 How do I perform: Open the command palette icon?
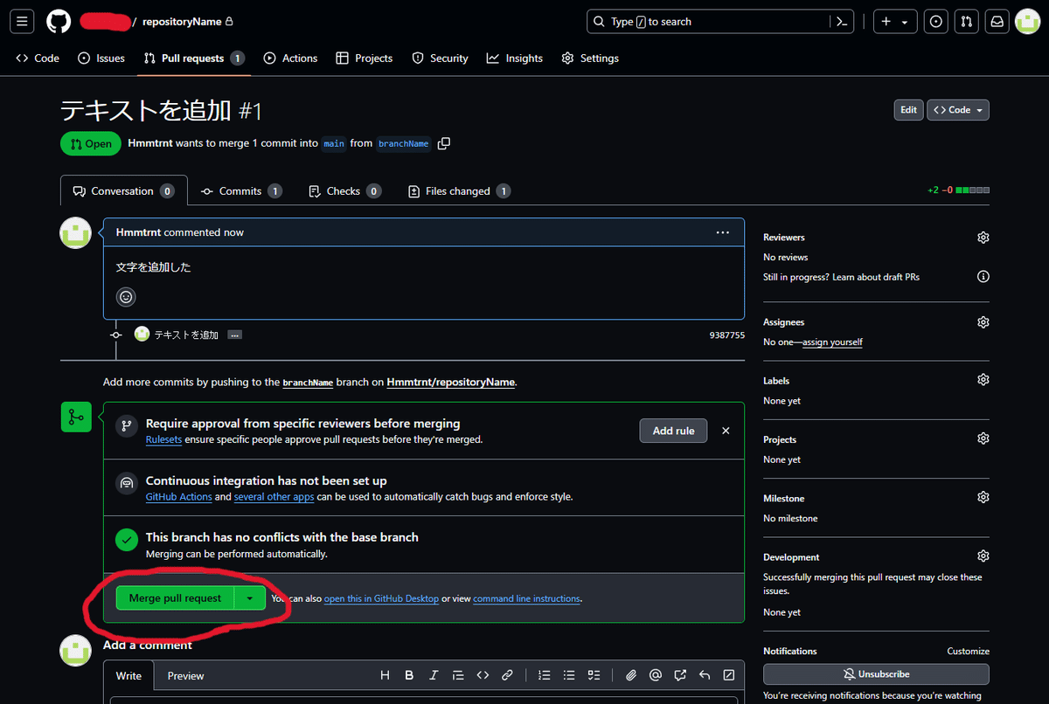pos(843,21)
